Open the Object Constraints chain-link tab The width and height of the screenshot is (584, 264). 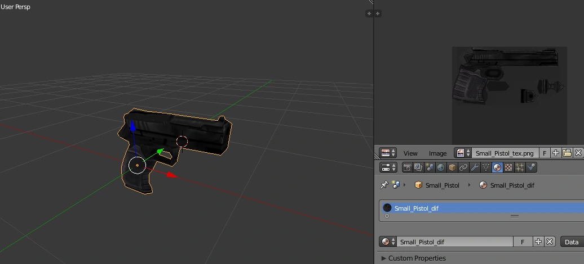(463, 167)
